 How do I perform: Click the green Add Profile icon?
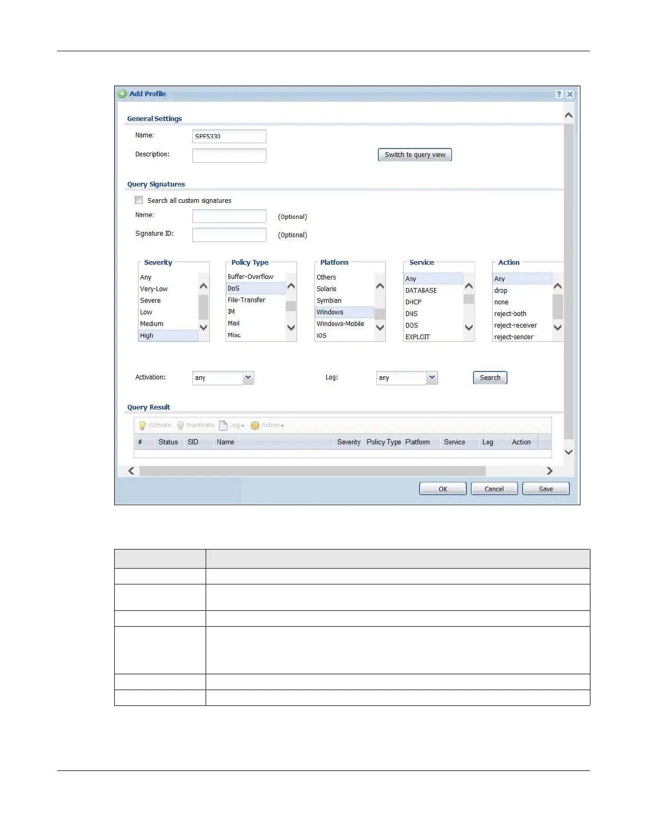pos(122,94)
